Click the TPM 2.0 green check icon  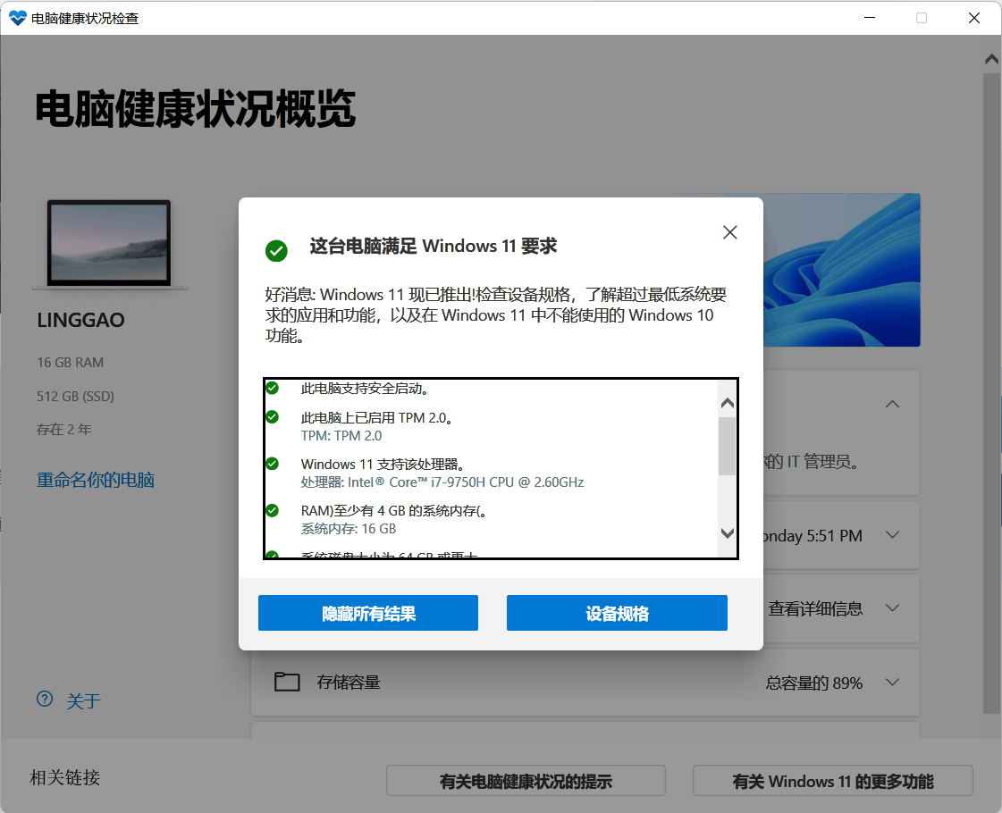coord(273,417)
